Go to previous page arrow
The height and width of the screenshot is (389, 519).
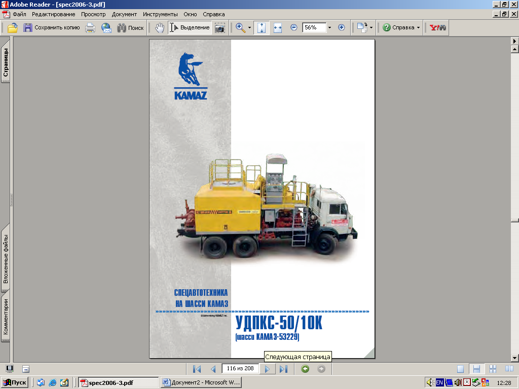coord(213,369)
